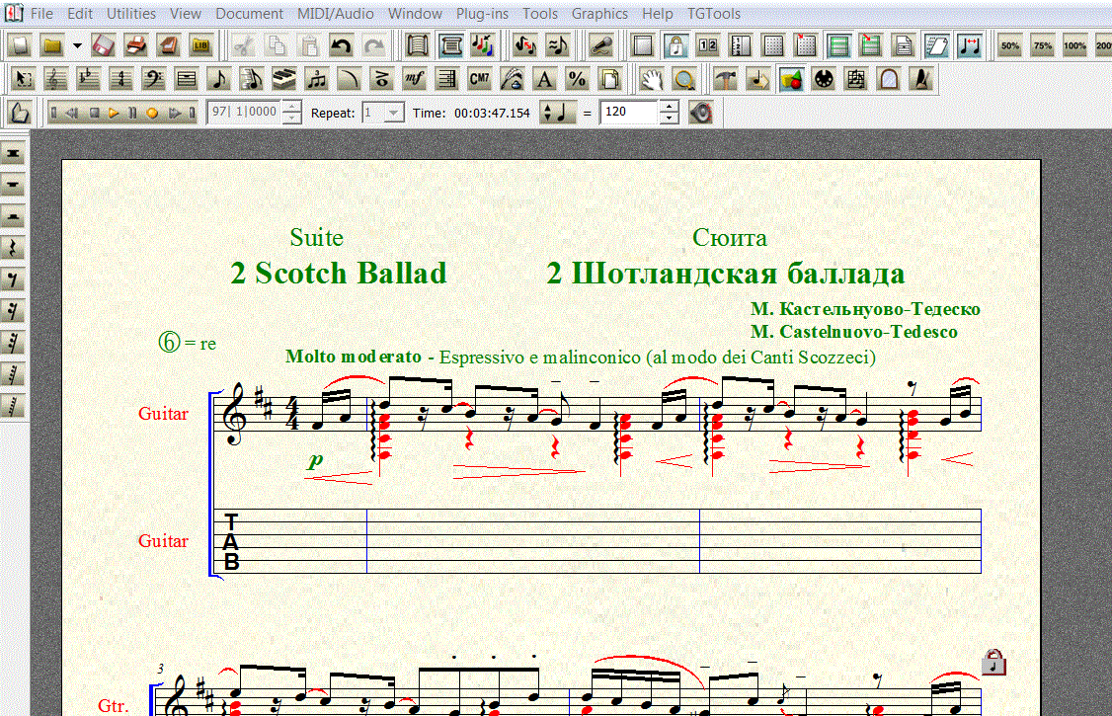Create a new document with the New icon

tap(21, 46)
